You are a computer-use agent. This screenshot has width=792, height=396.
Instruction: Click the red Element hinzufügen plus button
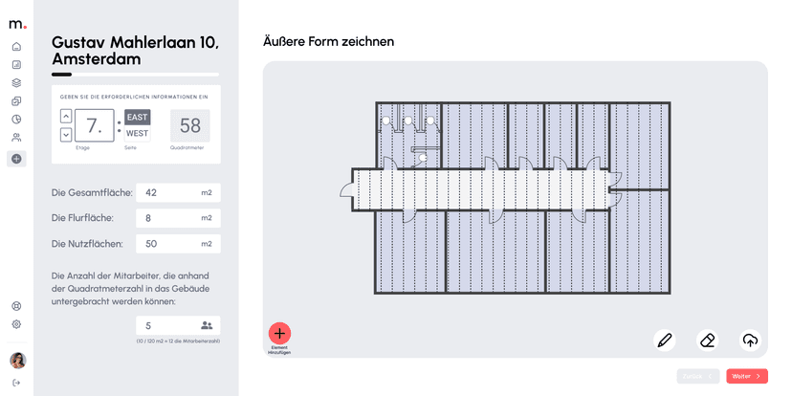pos(279,333)
